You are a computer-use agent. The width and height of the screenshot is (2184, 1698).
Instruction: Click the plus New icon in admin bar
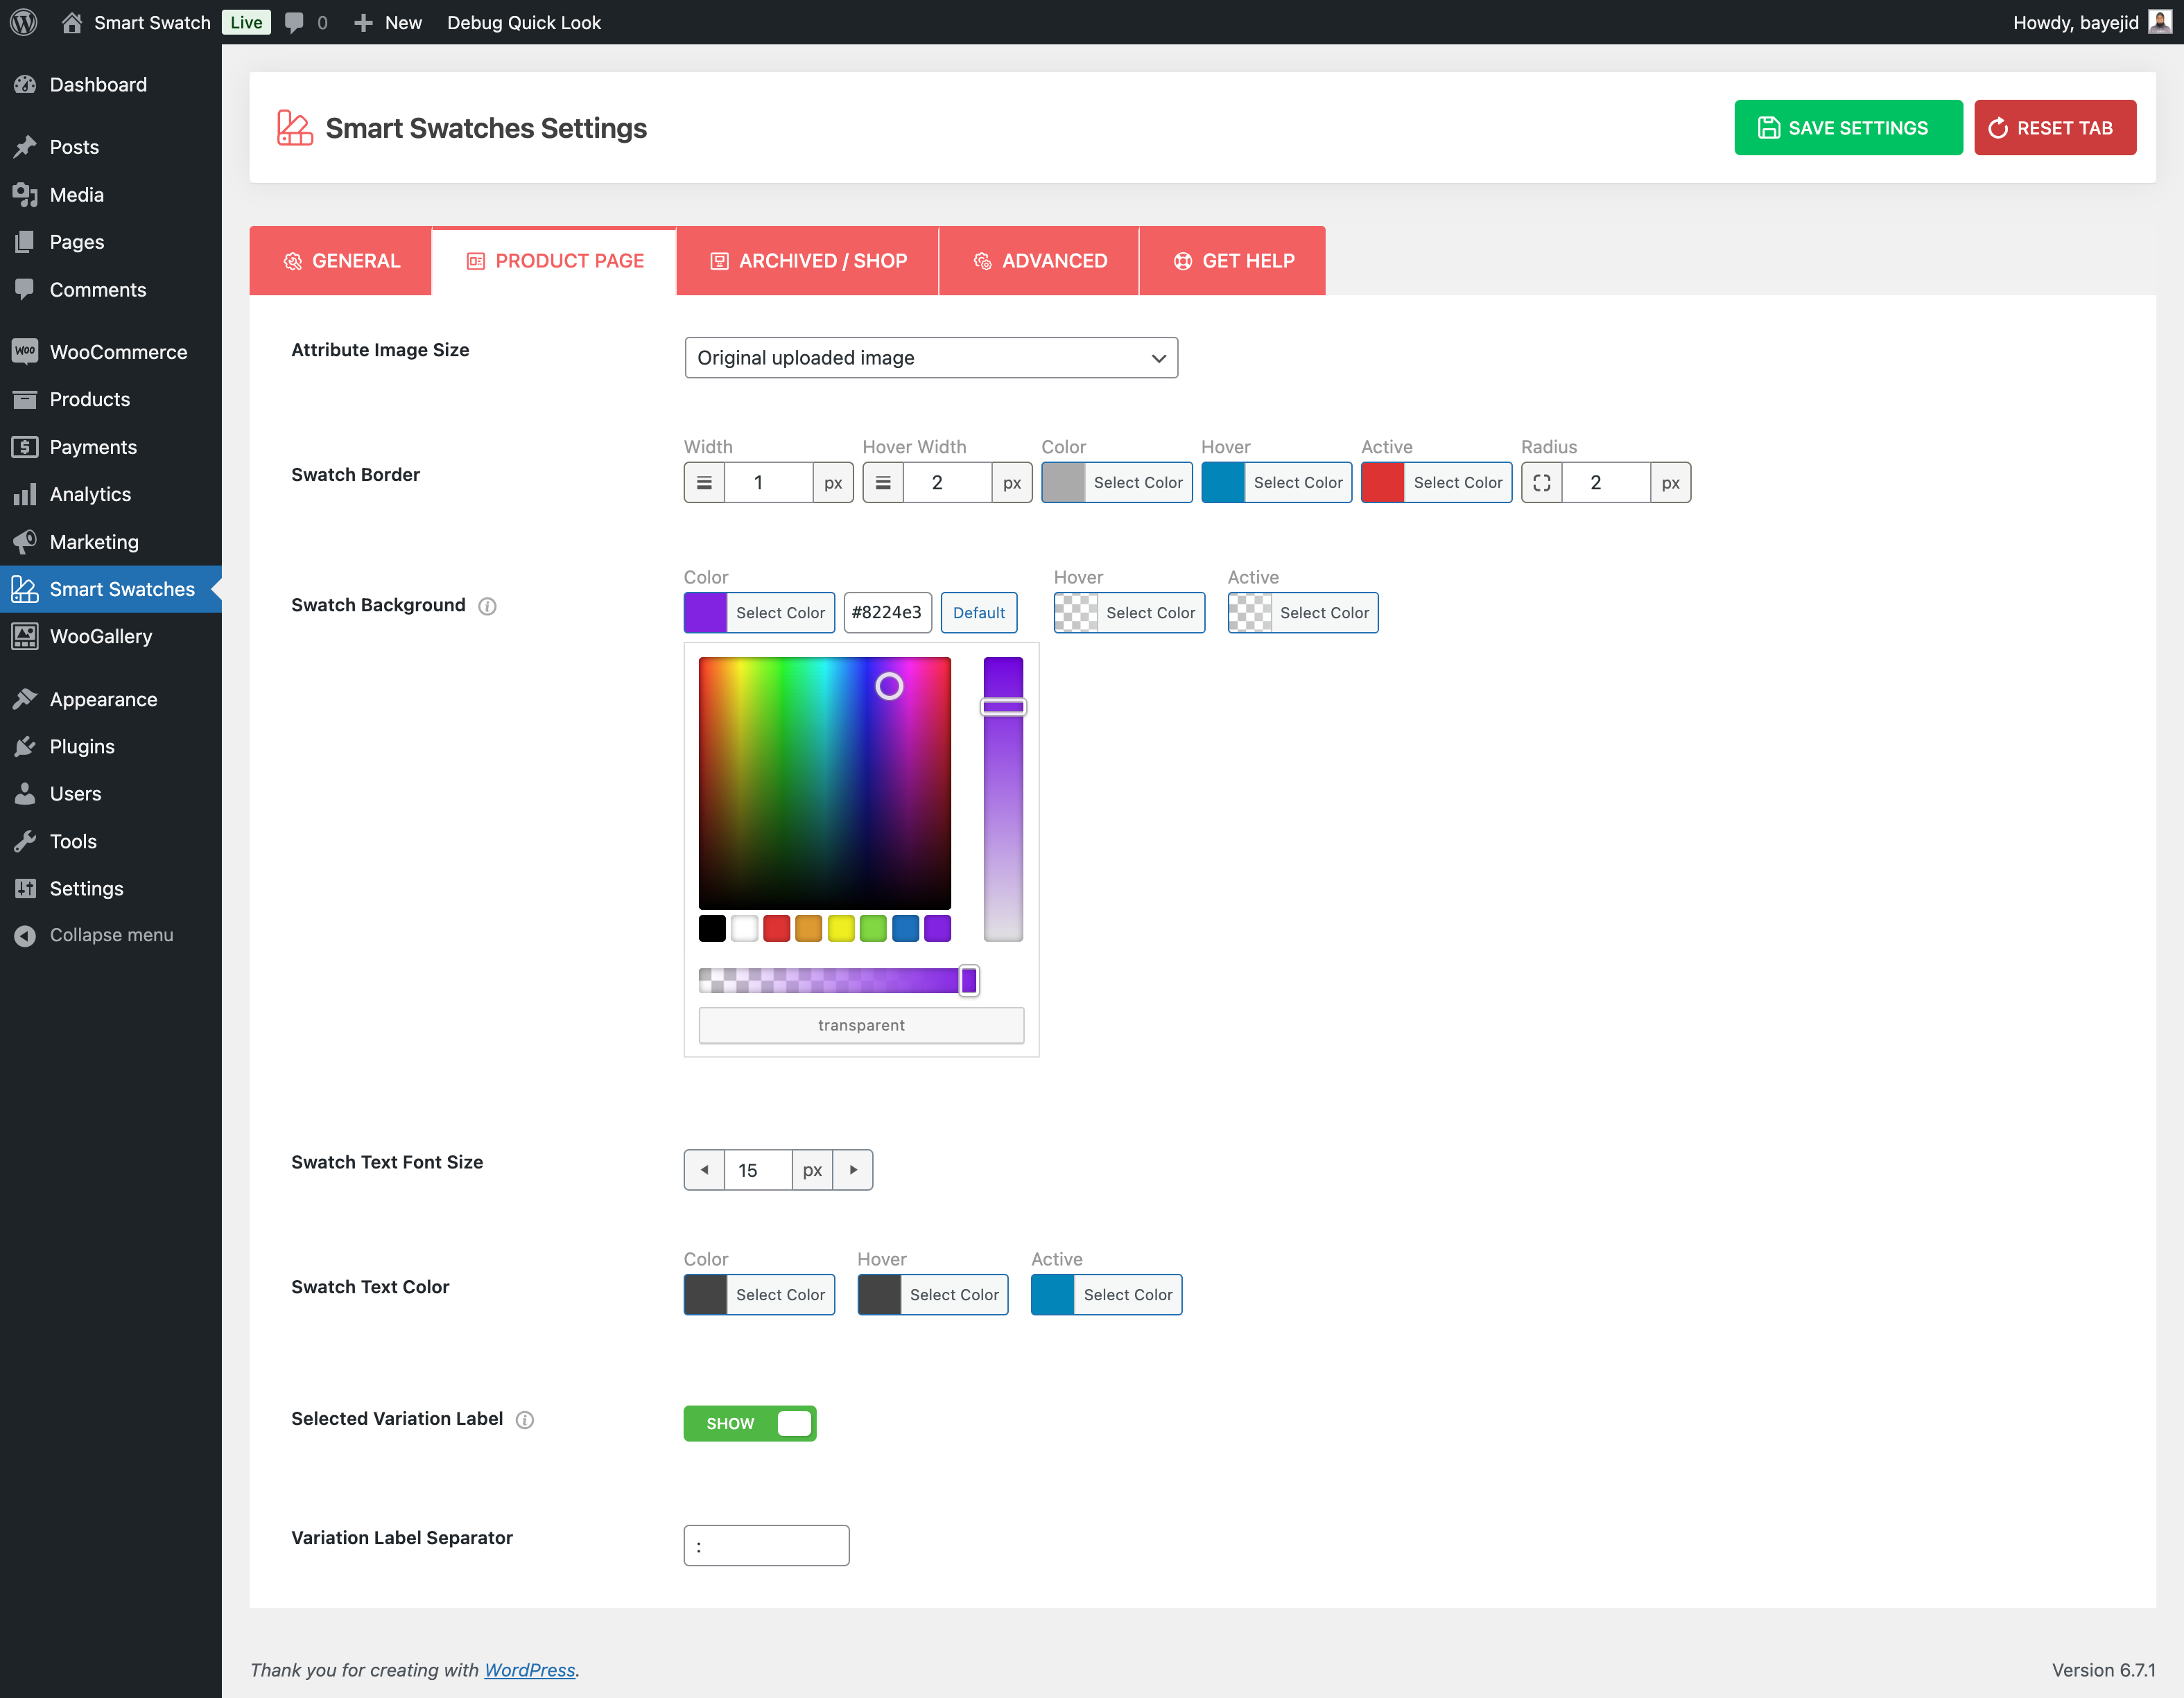pyautogui.click(x=364, y=22)
